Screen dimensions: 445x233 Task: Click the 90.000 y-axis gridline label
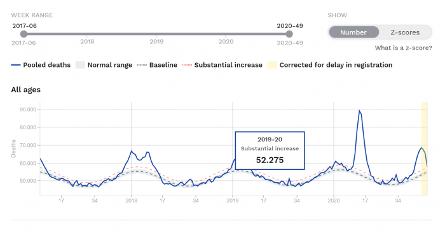28,109
